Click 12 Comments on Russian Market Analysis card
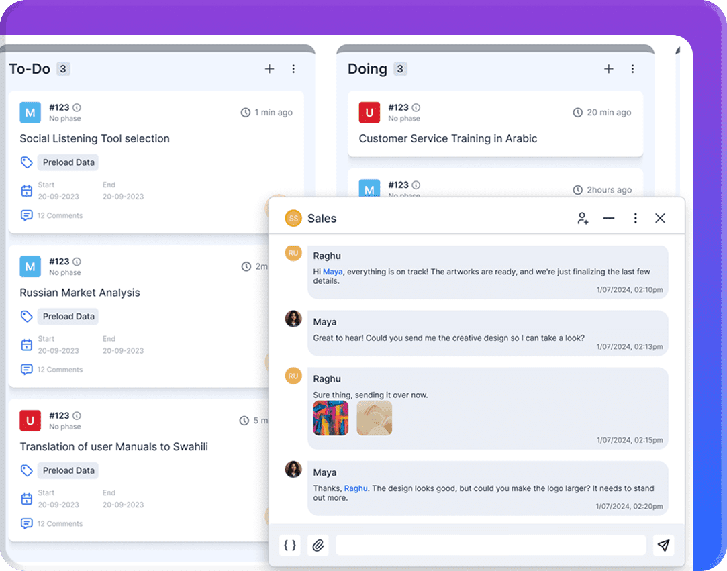This screenshot has width=727, height=571. pos(60,370)
